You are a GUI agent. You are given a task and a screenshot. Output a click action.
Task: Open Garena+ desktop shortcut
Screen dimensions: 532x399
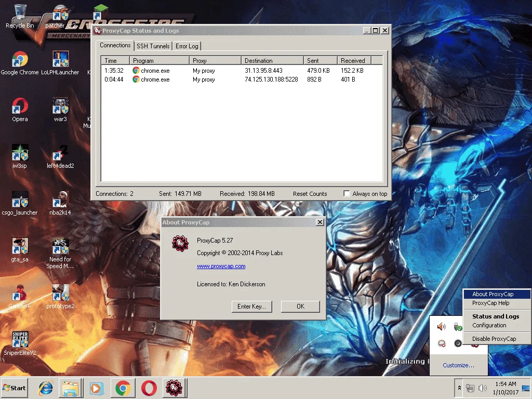pyautogui.click(x=20, y=297)
